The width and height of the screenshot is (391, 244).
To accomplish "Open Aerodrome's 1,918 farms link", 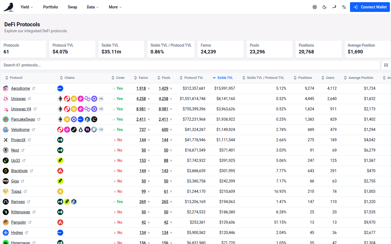I will (x=143, y=88).
